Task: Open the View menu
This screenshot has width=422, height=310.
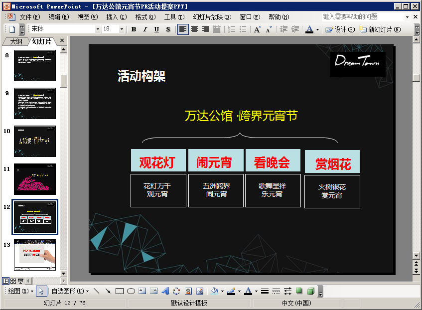Action: tap(88, 17)
